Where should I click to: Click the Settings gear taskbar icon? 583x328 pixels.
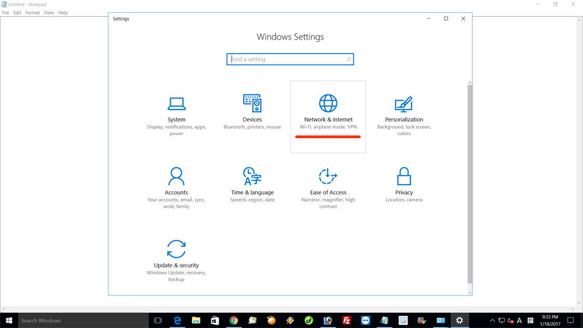[459, 320]
